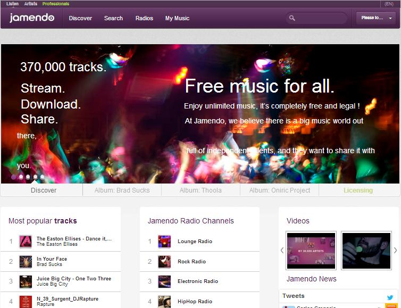Select the Album: Oniric Project tab
This screenshot has height=308, width=401.
point(280,190)
